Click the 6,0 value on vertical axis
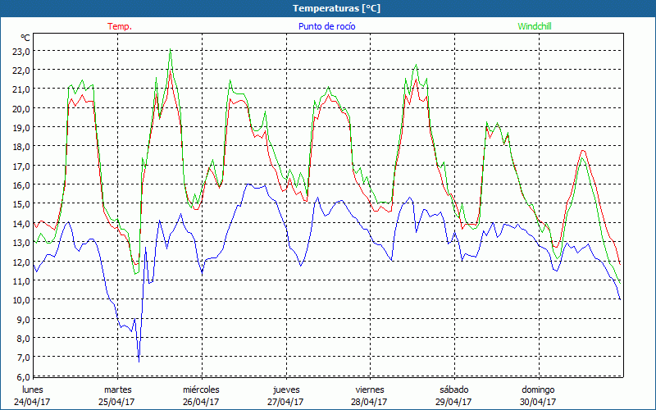 pos(23,376)
